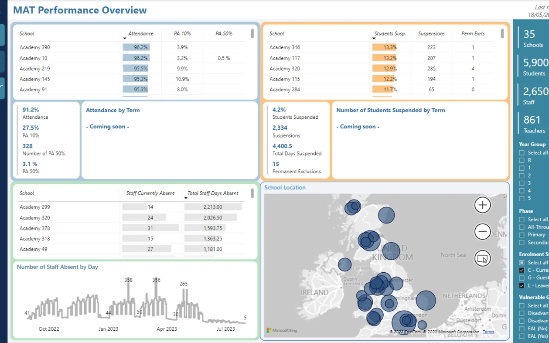Sort by the Suspensions column header
549x343 pixels.
pyautogui.click(x=431, y=34)
